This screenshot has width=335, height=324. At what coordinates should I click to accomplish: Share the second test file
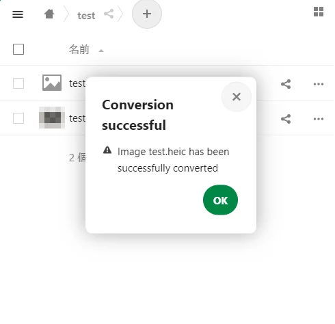[x=286, y=119]
